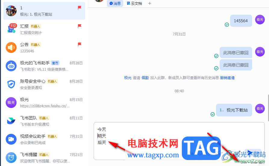Viewport: 269px width, 166px height.
Task: Toggle the red flag on 汇报 chat
Action: (80, 26)
